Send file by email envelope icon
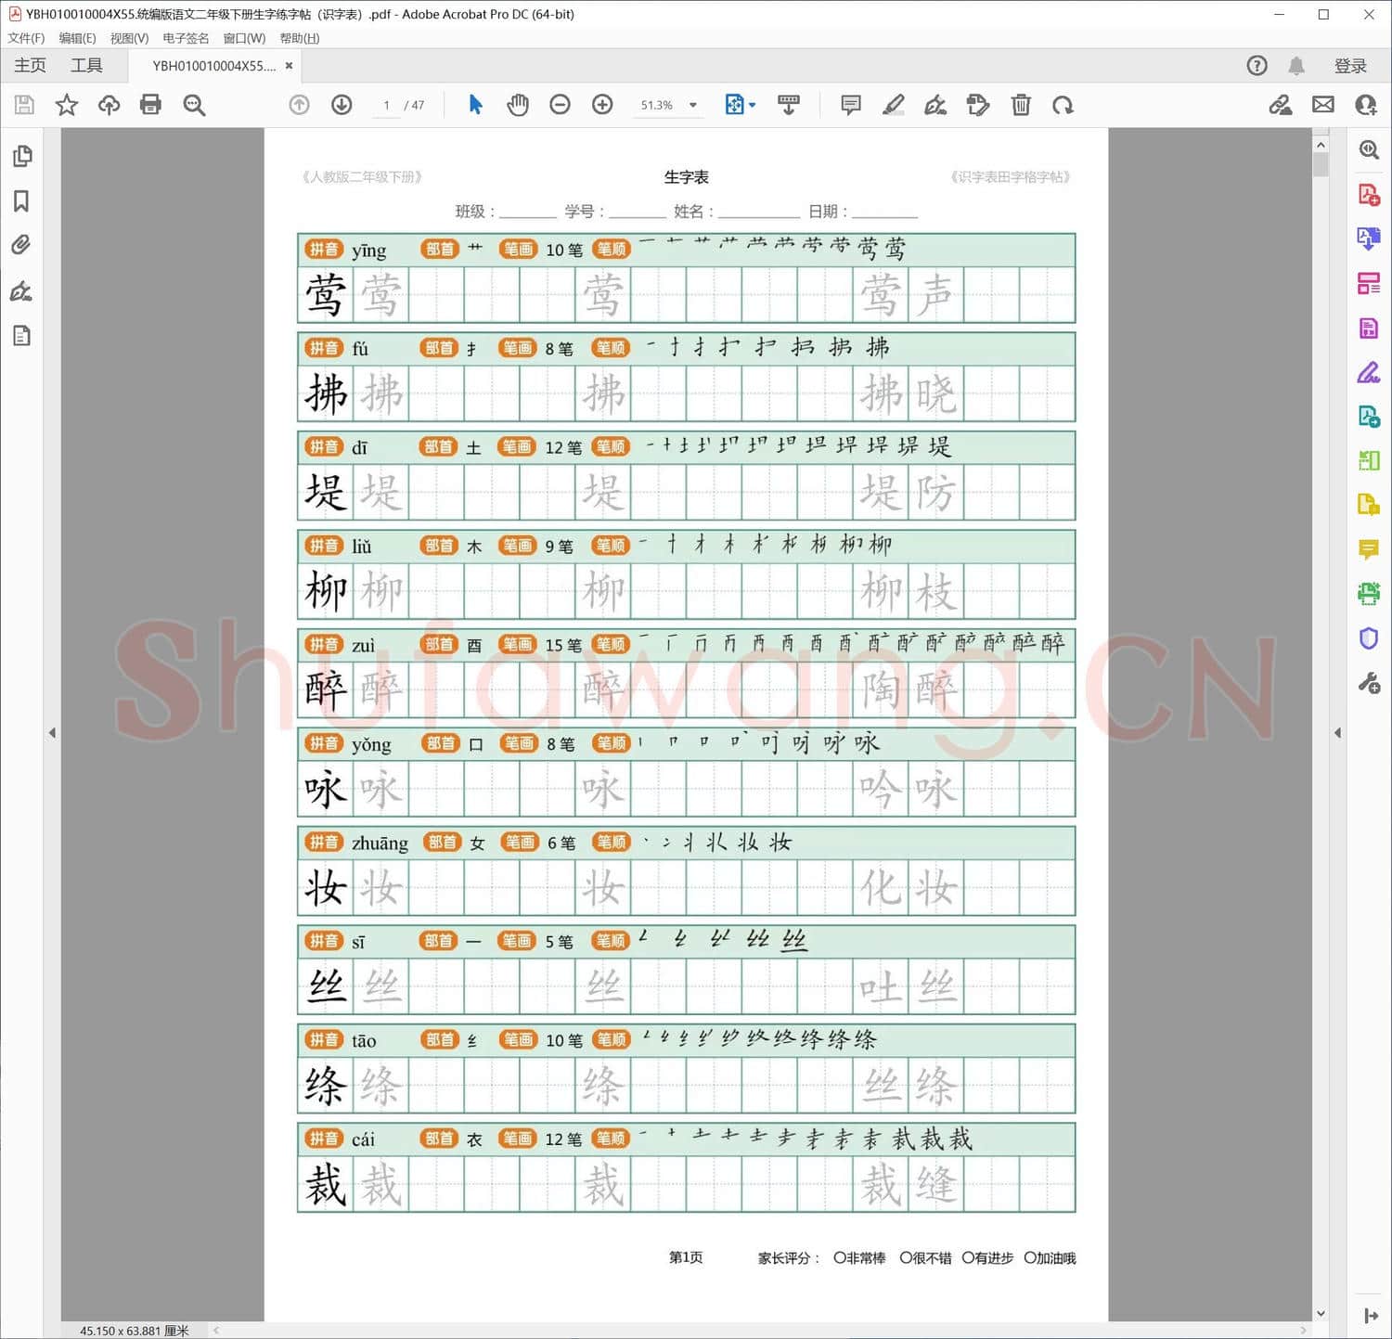The width and height of the screenshot is (1392, 1339). point(1323,105)
